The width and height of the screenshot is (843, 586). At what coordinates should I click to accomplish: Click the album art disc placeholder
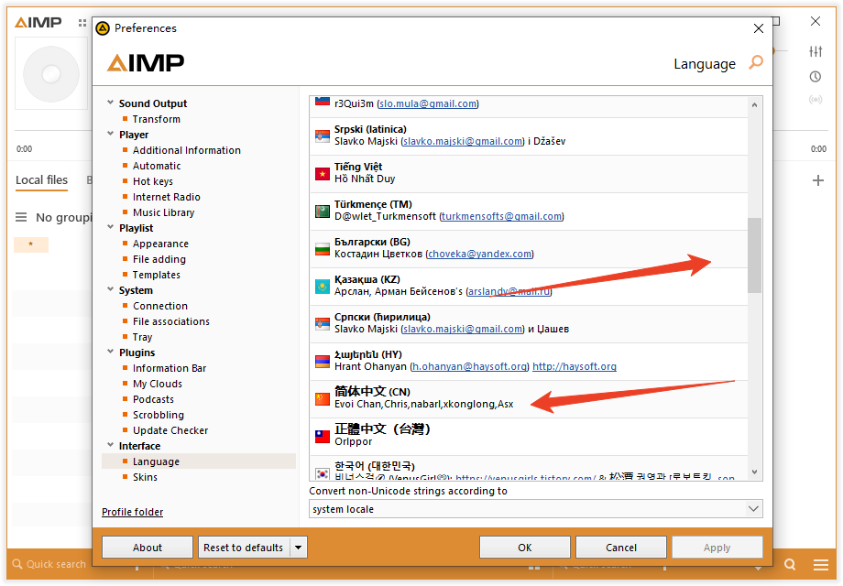[x=51, y=73]
